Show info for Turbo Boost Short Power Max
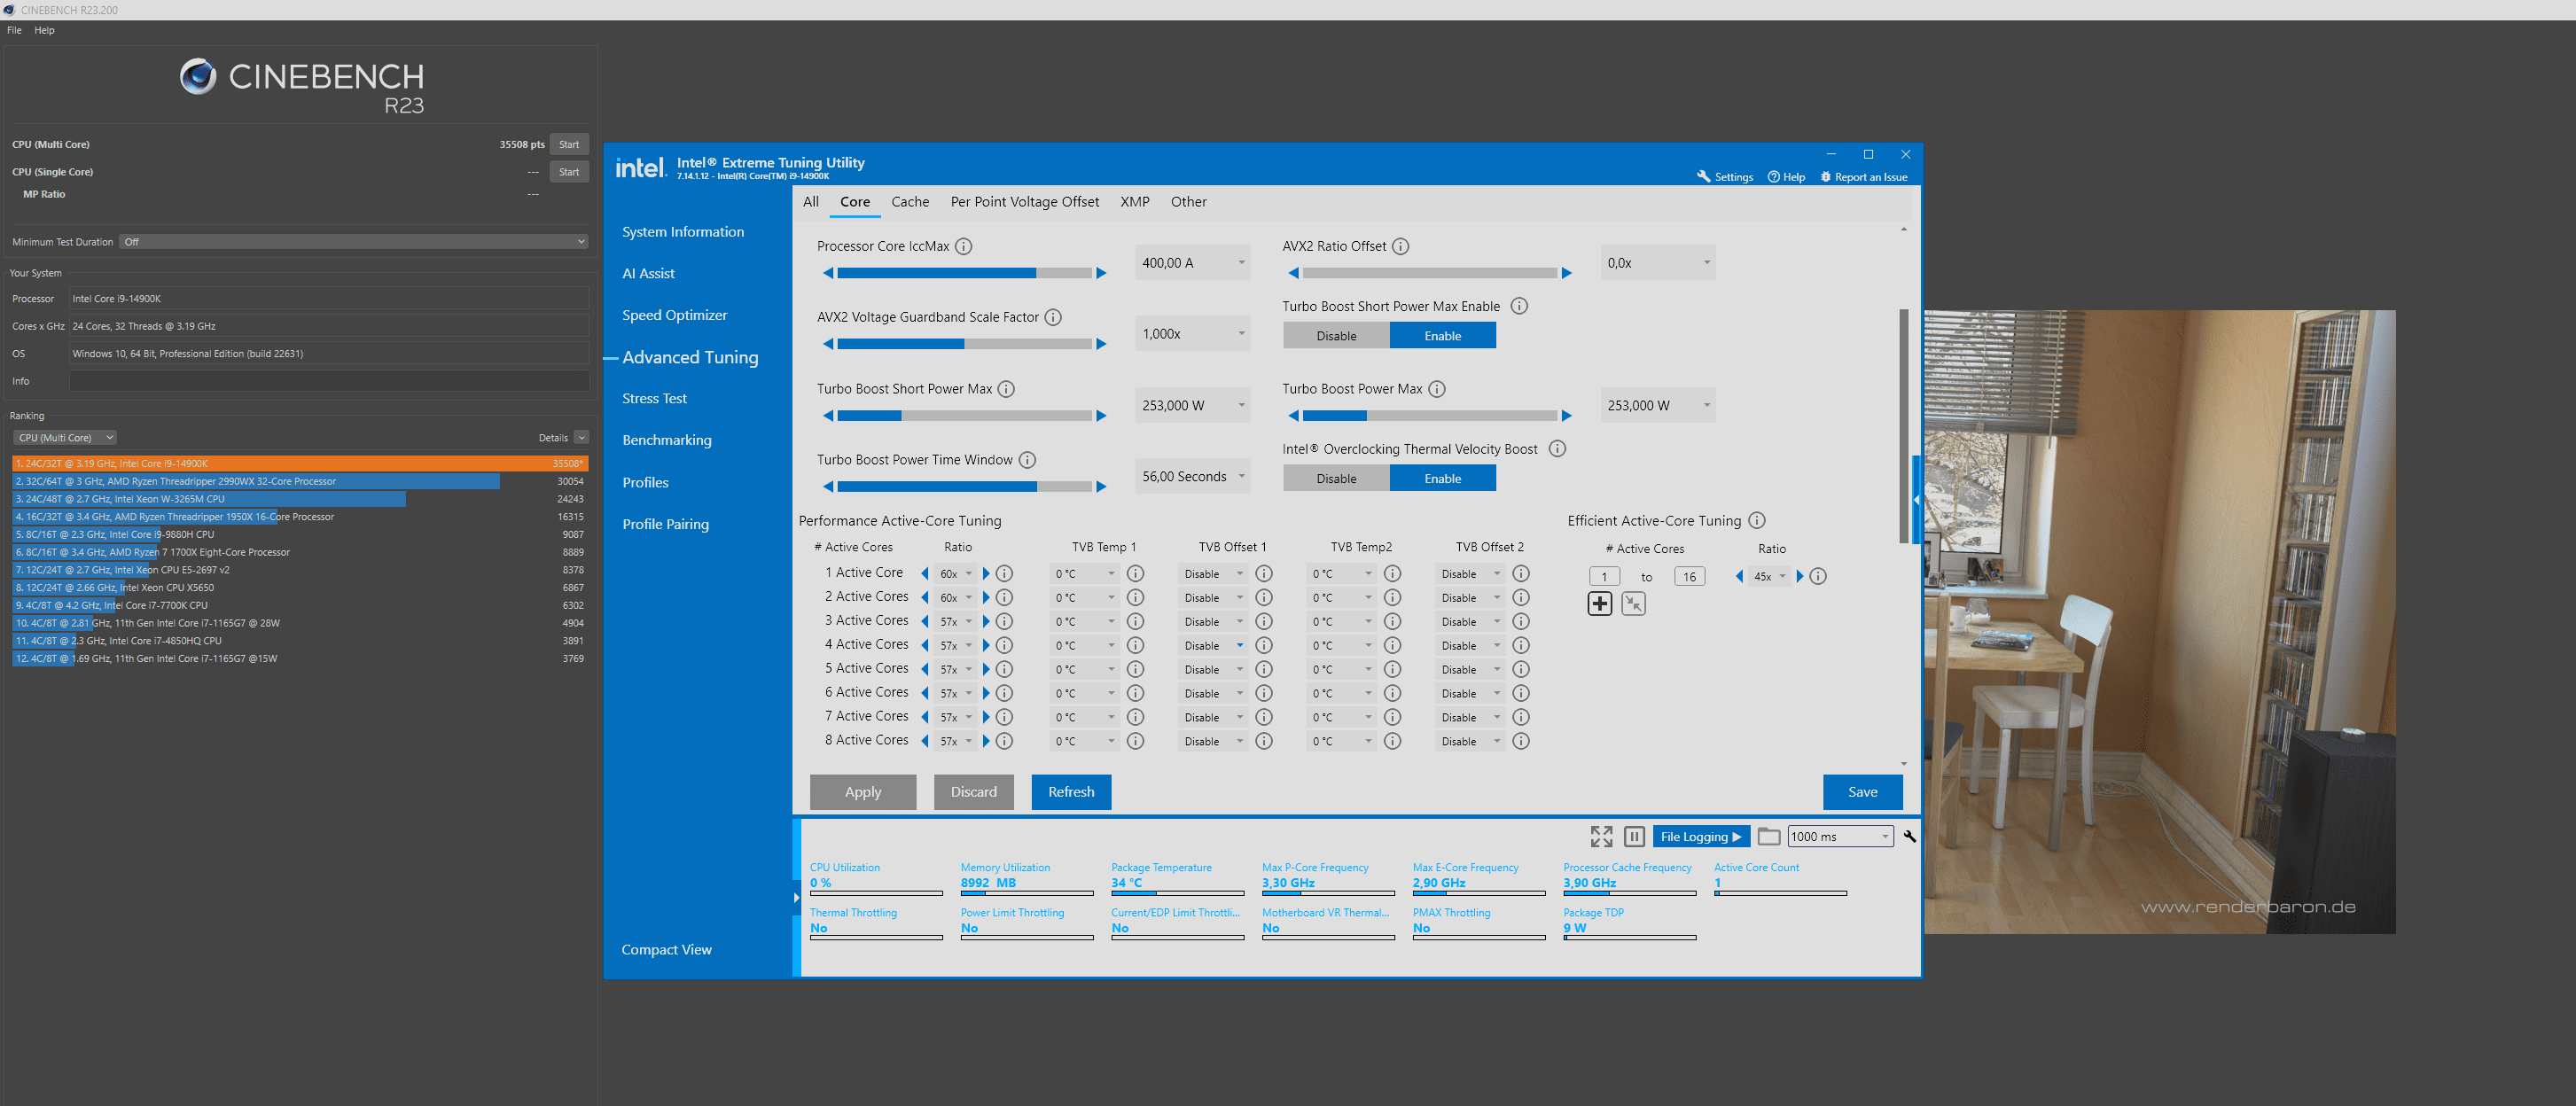The image size is (2576, 1106). (1006, 389)
